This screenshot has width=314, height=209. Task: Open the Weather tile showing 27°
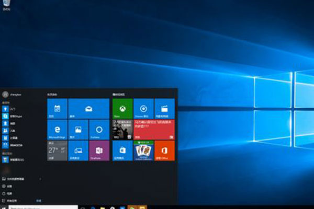click(x=57, y=151)
